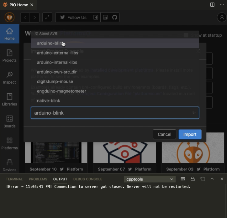Clear the output panel
Screen dimensions: 227x218
183,179
